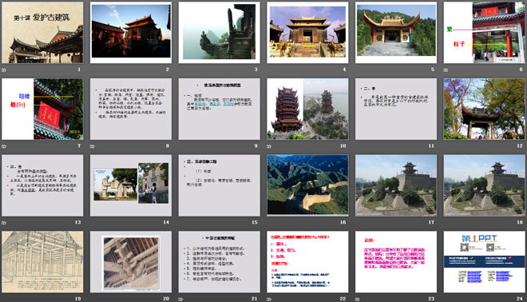Click the animation star under slide 7

click(4, 146)
